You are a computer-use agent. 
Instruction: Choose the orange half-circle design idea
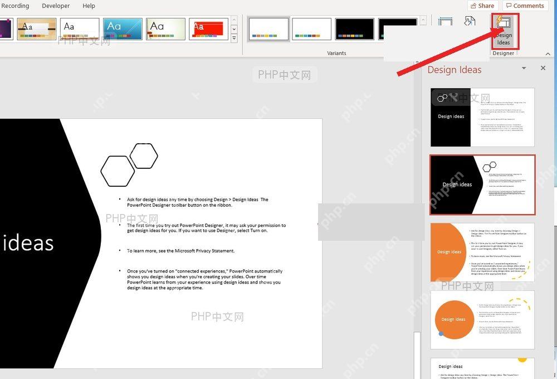(x=482, y=252)
